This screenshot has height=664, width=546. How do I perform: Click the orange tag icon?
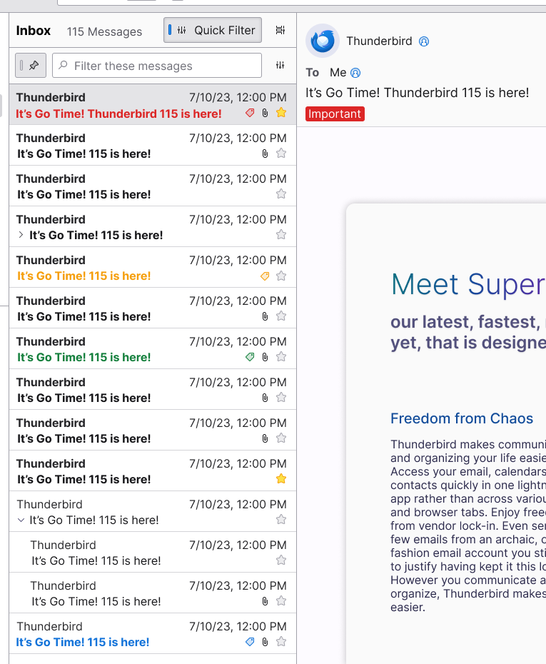[265, 276]
